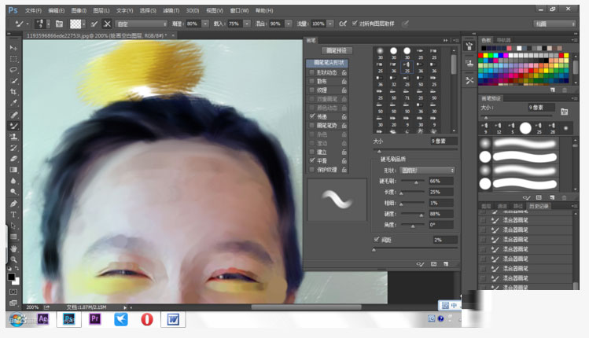This screenshot has width=589, height=338.
Task: Open workspace switcher dropdown at top right
Action: 554,24
